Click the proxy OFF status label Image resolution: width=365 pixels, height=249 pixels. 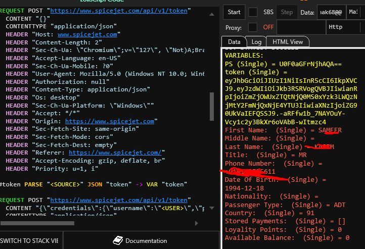(x=268, y=27)
